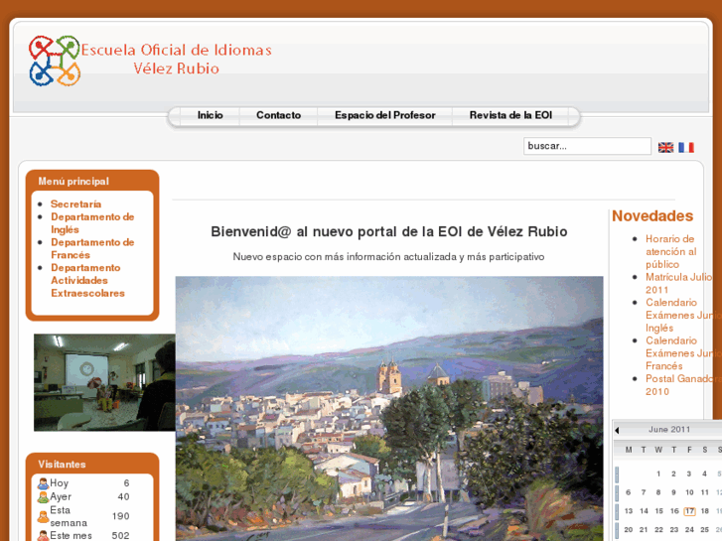The width and height of the screenshot is (722, 541).
Task: Switch language with the British flag icon
Action: 665,147
